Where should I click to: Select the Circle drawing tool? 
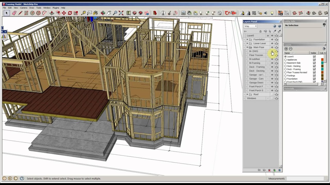pos(32,13)
